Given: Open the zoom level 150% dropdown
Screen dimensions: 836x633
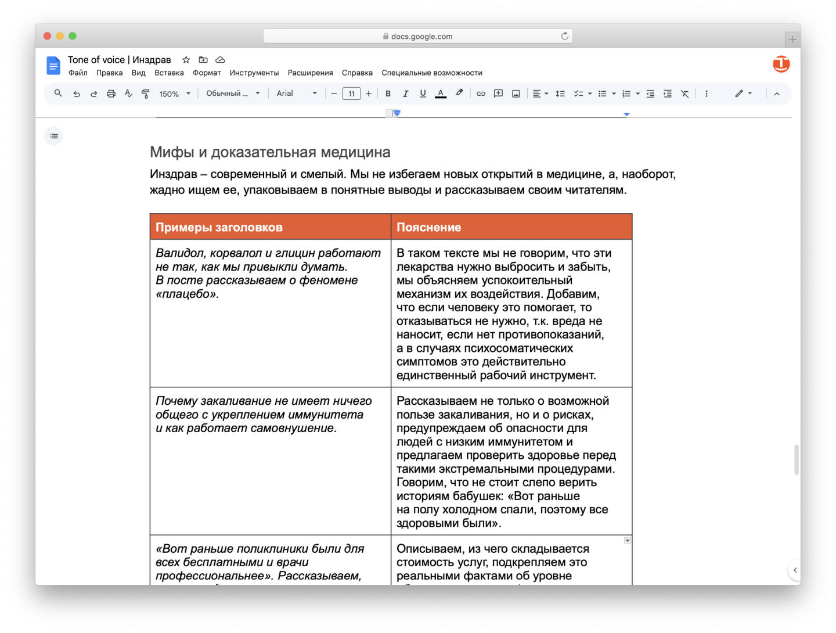Looking at the screenshot, I should coord(175,93).
